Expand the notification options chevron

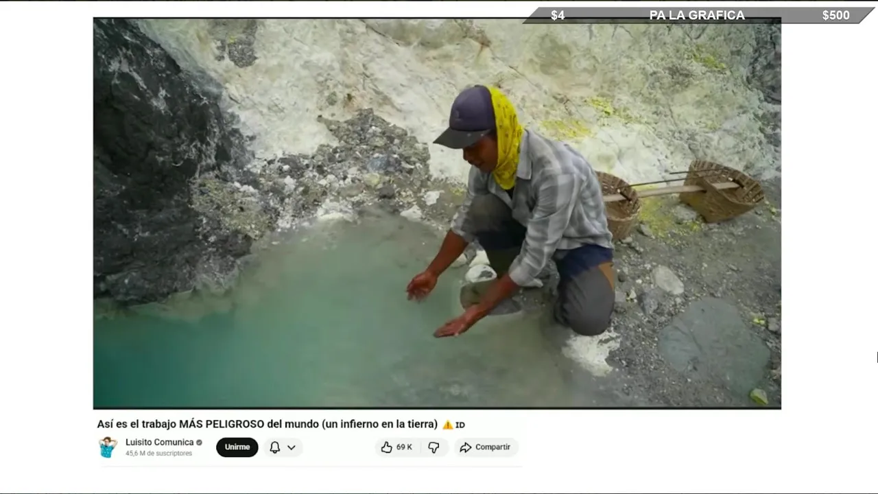(x=292, y=447)
